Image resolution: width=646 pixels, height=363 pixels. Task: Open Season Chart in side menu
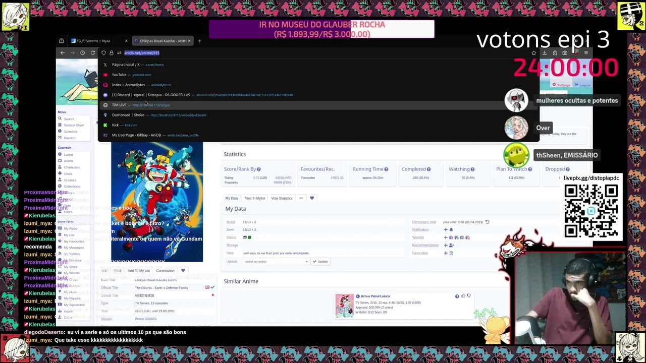[x=74, y=125]
